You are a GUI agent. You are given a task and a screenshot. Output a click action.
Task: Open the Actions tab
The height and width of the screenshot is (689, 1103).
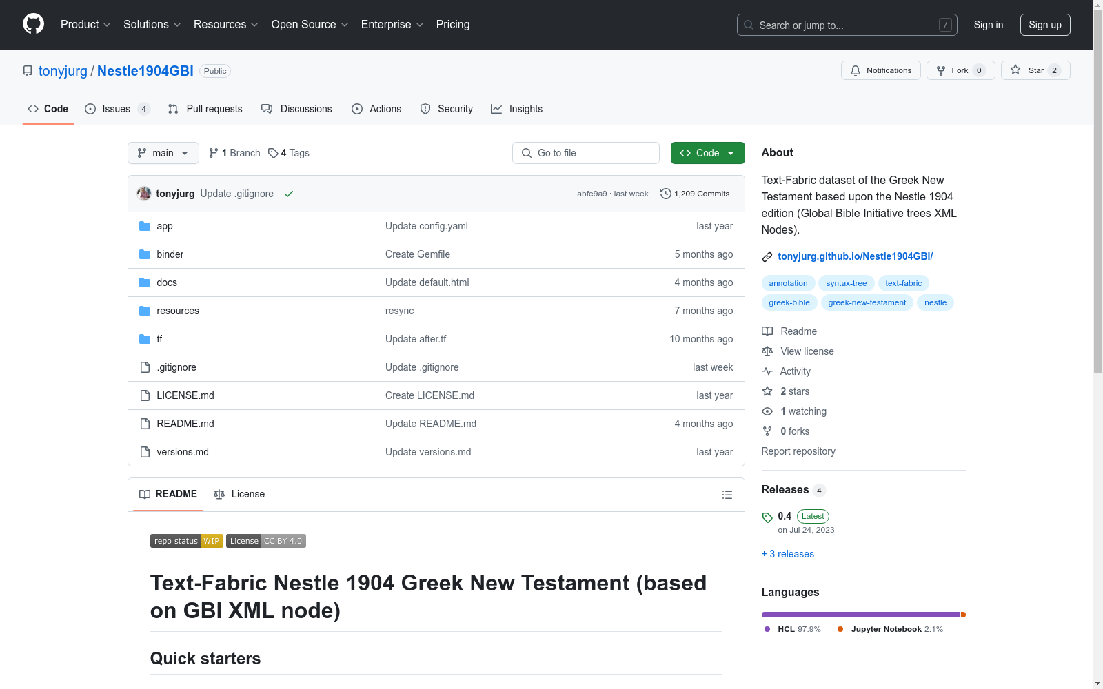[376, 109]
